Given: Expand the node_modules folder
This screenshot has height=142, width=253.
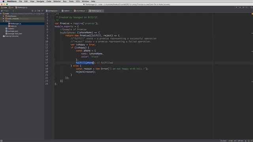Looking at the screenshot, I should [4, 19].
